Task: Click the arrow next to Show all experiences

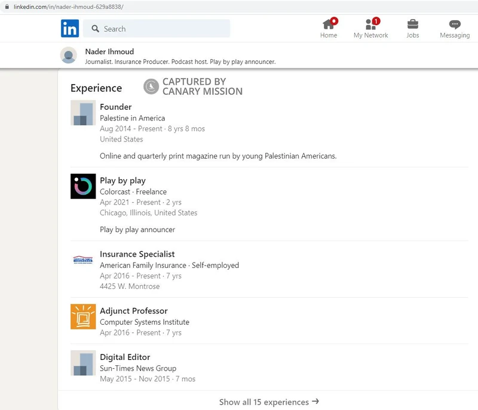Action: tap(315, 402)
